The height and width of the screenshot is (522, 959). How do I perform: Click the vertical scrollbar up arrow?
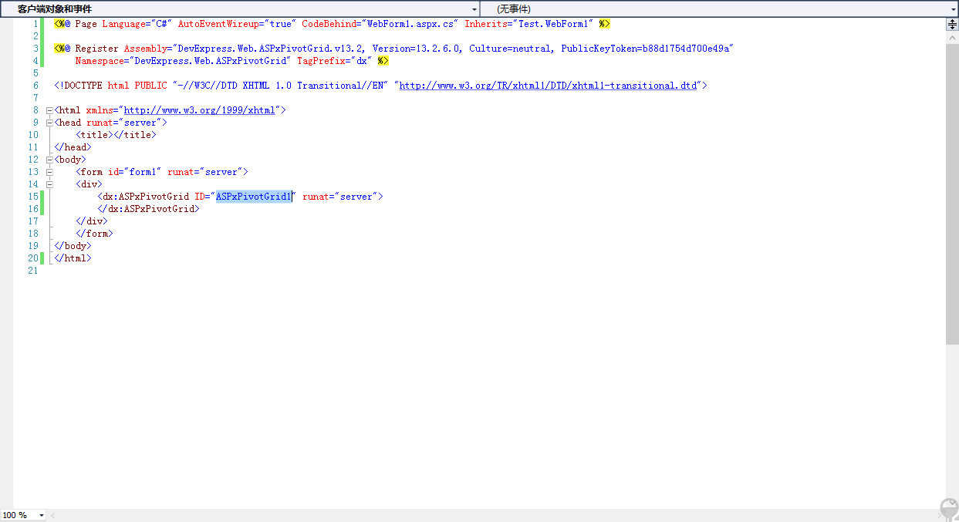pyautogui.click(x=952, y=35)
